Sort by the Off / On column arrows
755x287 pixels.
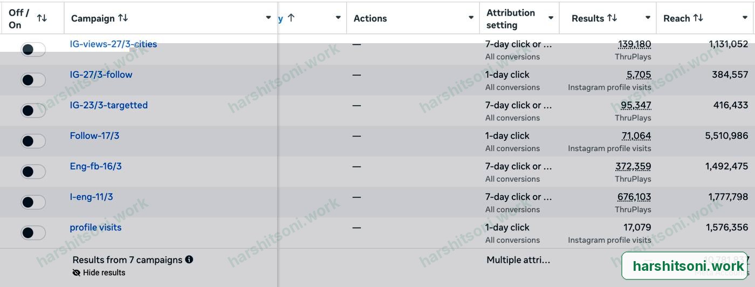click(x=42, y=18)
